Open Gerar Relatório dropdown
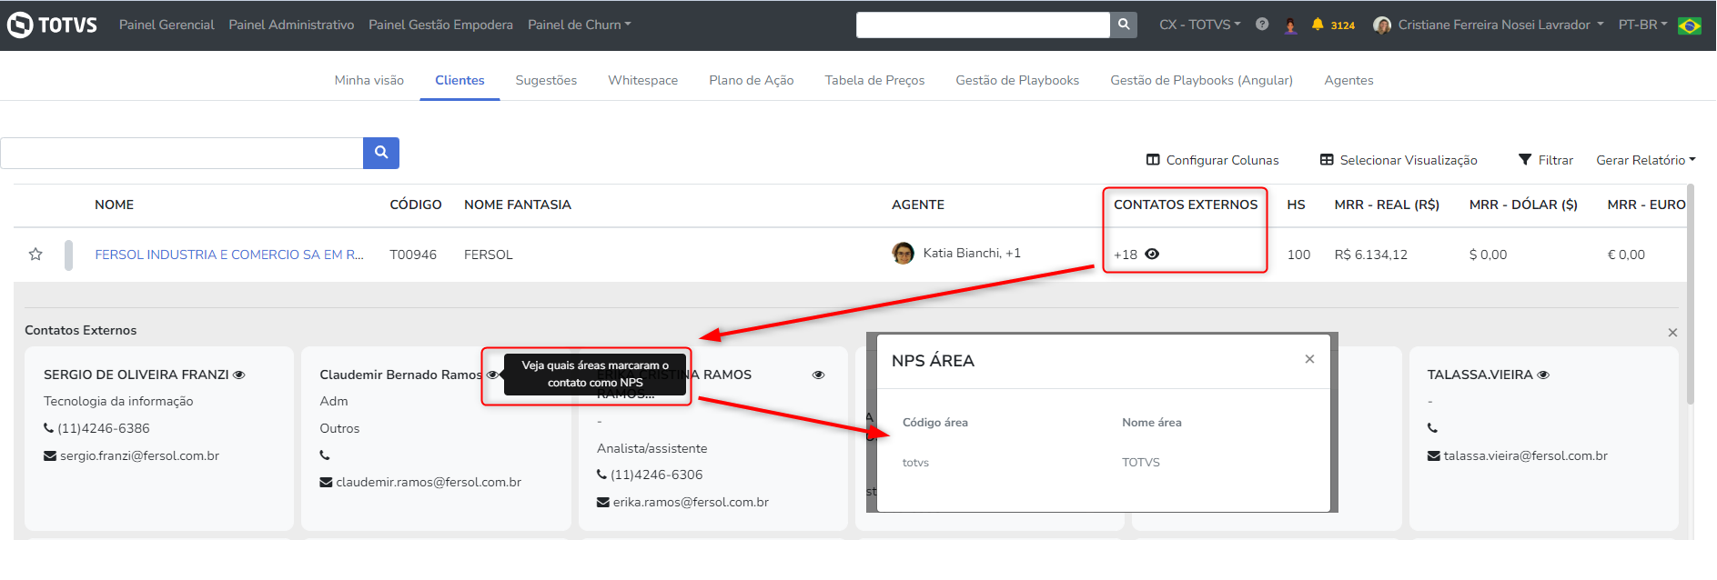This screenshot has height=580, width=1717. click(1646, 160)
